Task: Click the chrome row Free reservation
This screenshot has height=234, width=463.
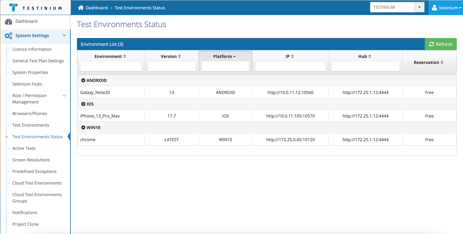Action: pyautogui.click(x=429, y=139)
